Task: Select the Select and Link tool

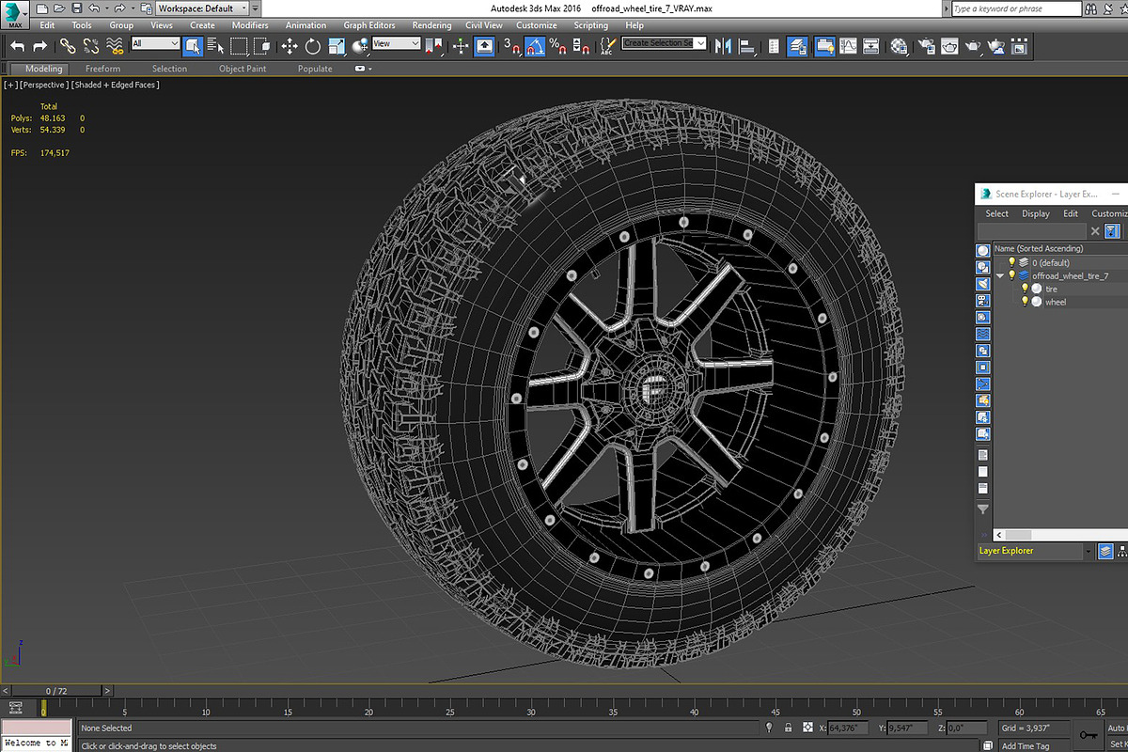Action: coord(68,45)
